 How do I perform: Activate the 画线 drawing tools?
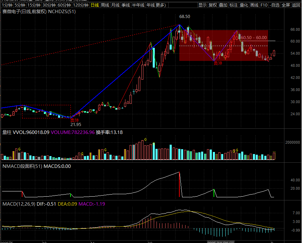pyautogui.click(x=254, y=5)
